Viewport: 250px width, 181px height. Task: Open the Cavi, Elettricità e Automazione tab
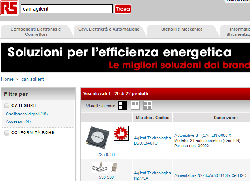(x=109, y=32)
